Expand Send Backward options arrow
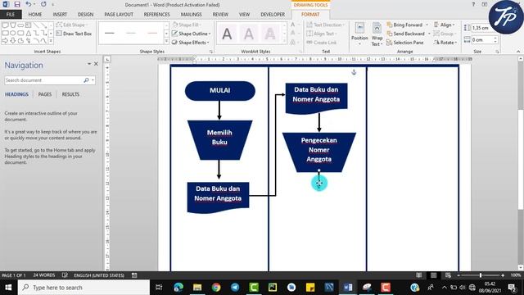 429,34
